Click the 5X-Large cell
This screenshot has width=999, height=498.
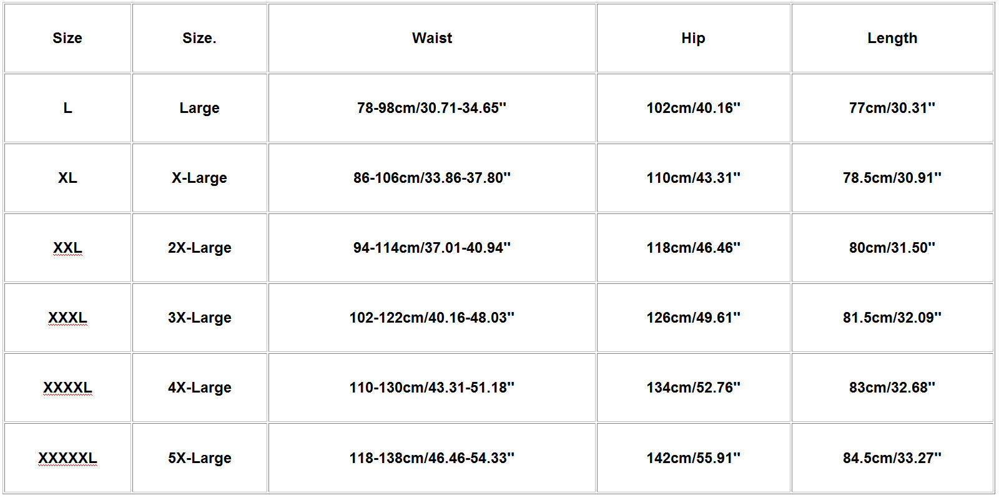[x=200, y=458]
